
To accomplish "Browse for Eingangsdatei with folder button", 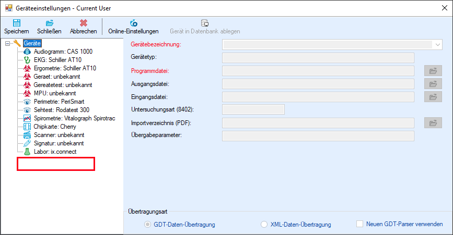I will (433, 97).
